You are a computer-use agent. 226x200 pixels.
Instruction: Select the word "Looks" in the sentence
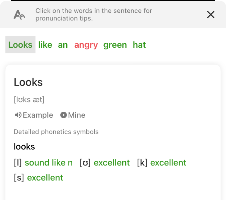click(x=20, y=45)
